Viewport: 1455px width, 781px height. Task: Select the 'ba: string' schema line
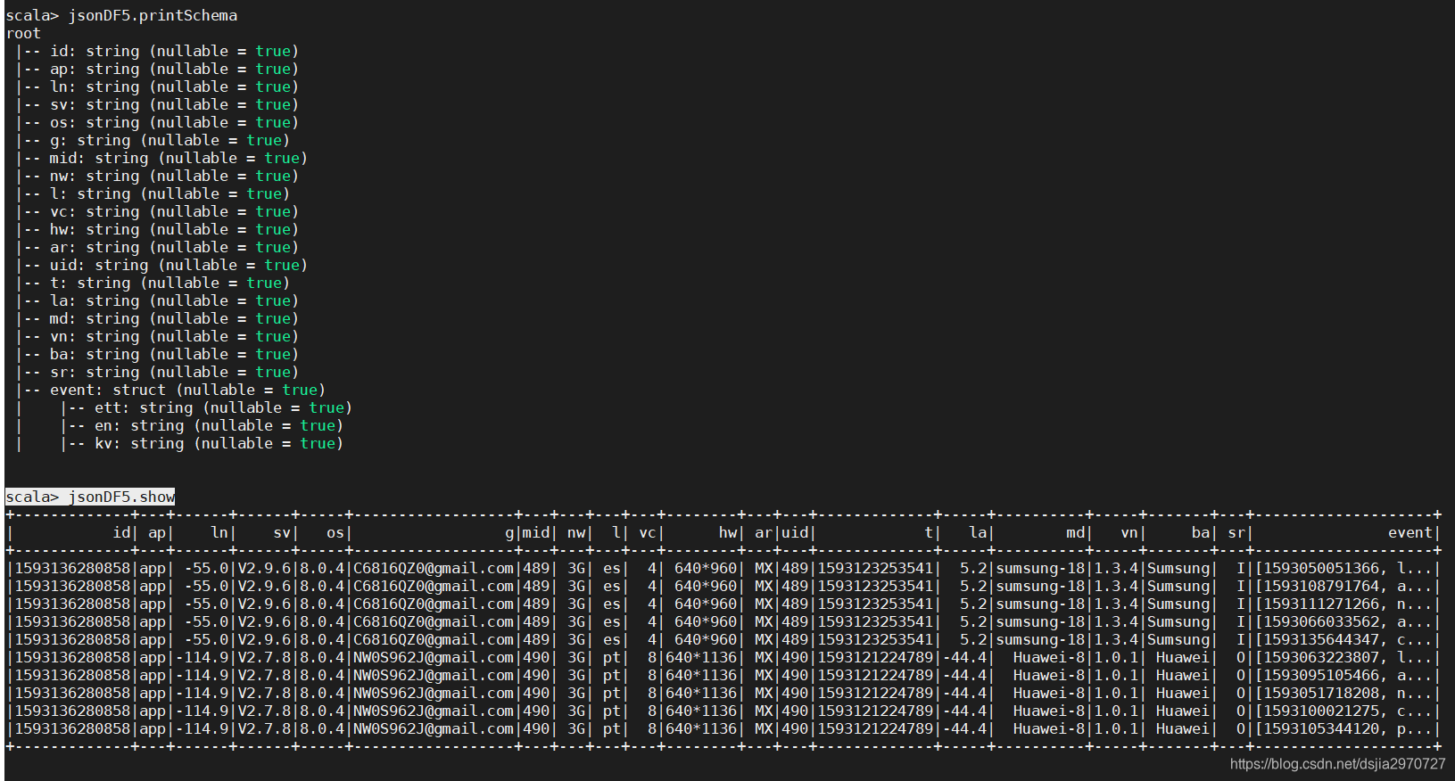click(156, 354)
